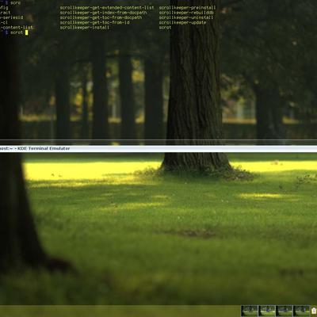Image resolution: width=317 pixels, height=317 pixels.
Task: Switch to the third virtual desktop in pager
Action: click(x=285, y=311)
